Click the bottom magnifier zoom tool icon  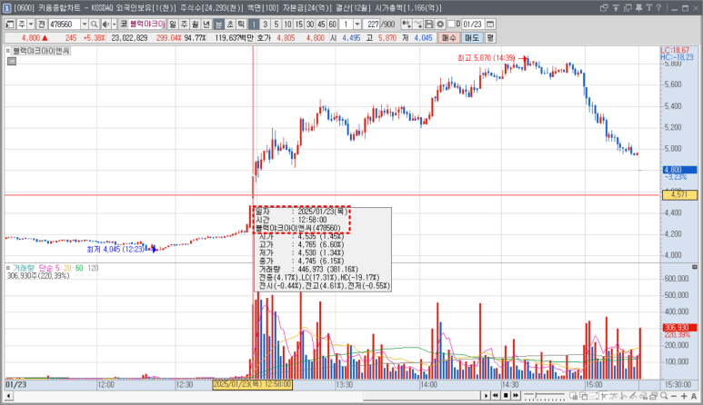664,396
